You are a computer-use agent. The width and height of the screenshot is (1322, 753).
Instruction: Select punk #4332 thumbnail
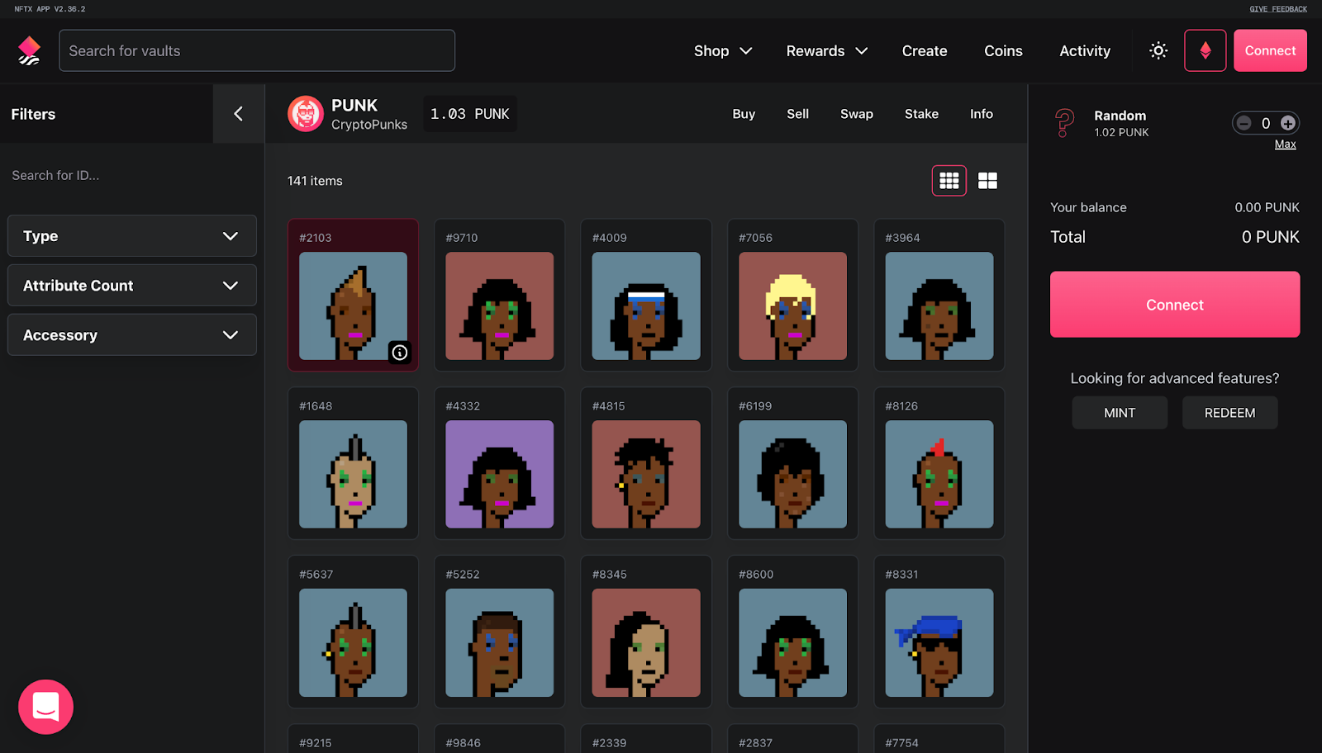tap(500, 474)
